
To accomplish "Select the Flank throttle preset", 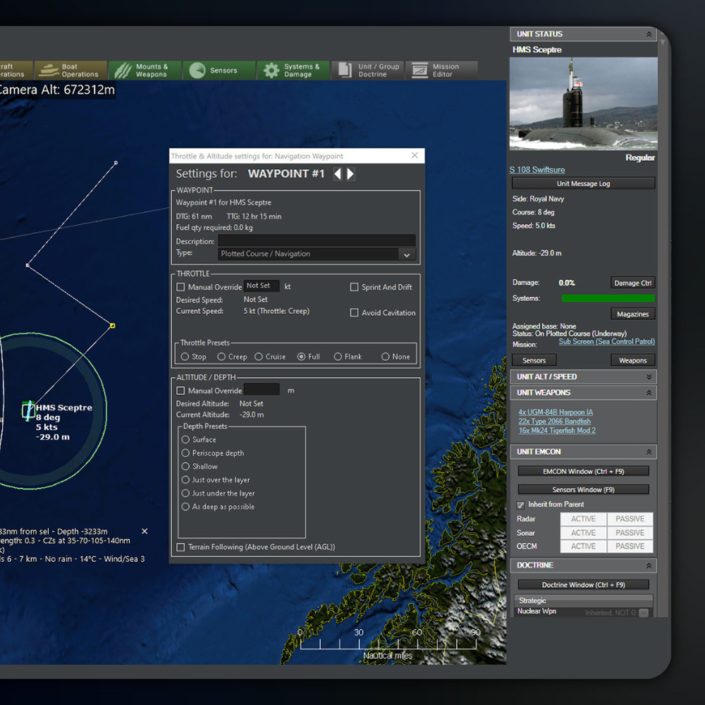I will tap(338, 357).
